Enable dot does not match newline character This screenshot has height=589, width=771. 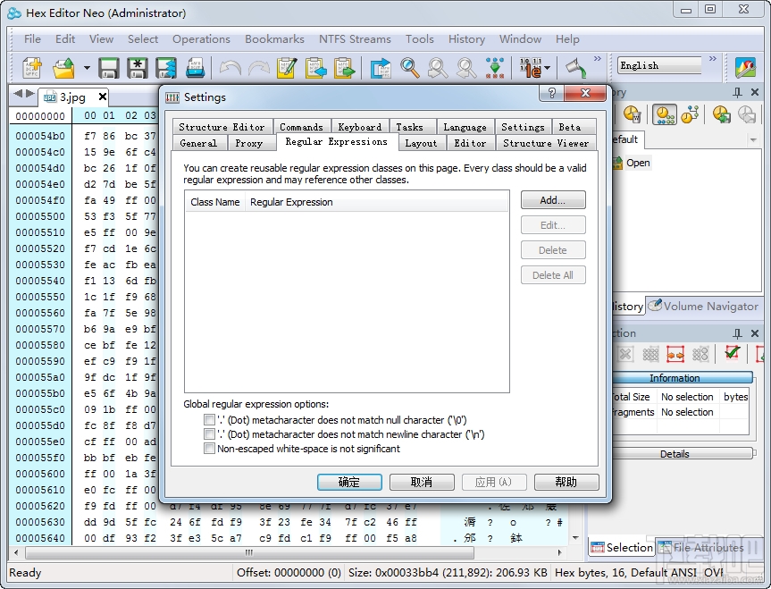point(209,434)
